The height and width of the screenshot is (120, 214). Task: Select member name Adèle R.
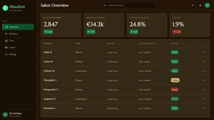click(48, 52)
